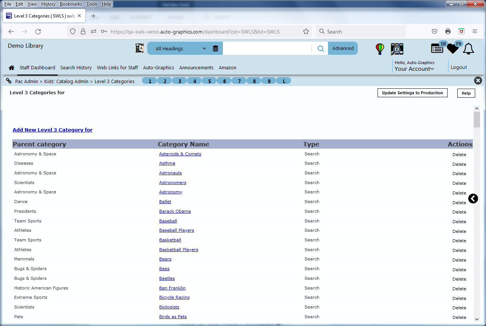The width and height of the screenshot is (486, 326).
Task: Reload the current page
Action: click(38, 32)
